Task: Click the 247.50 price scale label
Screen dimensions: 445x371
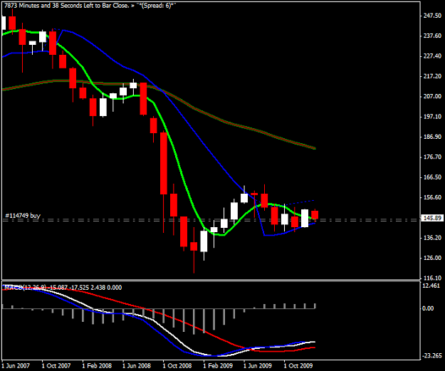Action: click(x=432, y=16)
